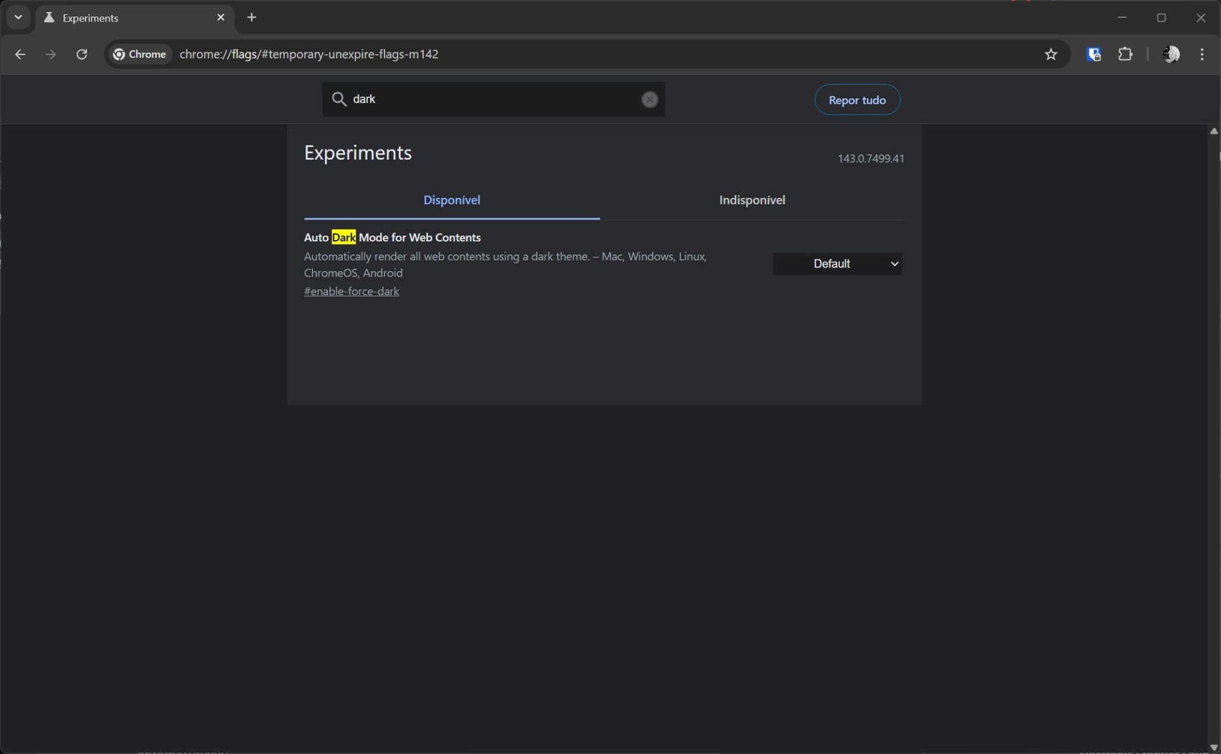The width and height of the screenshot is (1221, 754).
Task: Open the tab search chevron
Action: [18, 17]
